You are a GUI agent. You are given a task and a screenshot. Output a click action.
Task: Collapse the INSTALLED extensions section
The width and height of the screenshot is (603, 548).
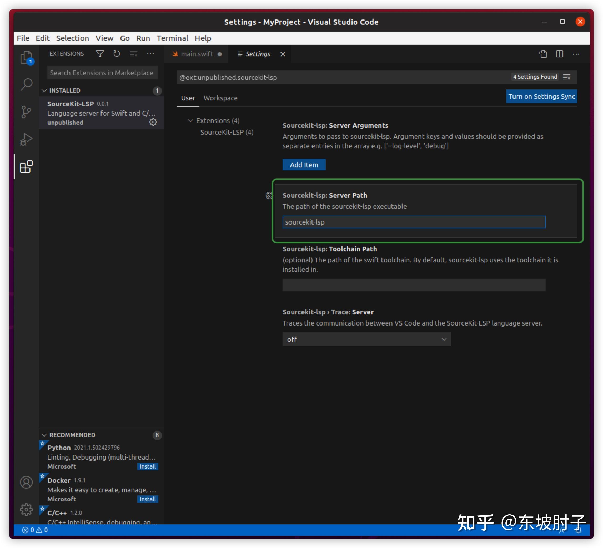pyautogui.click(x=44, y=90)
